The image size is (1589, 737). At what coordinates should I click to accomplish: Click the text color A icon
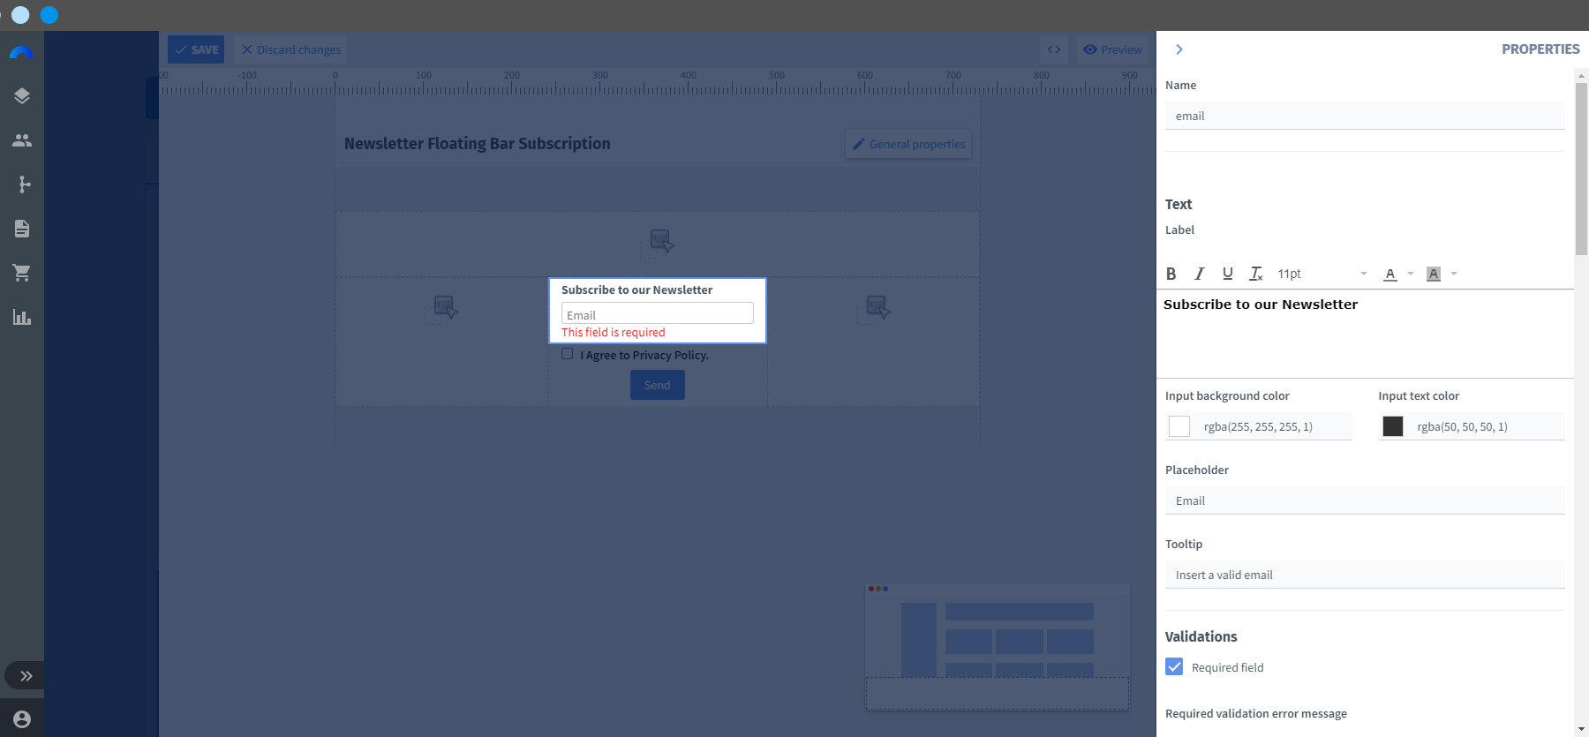[1390, 274]
